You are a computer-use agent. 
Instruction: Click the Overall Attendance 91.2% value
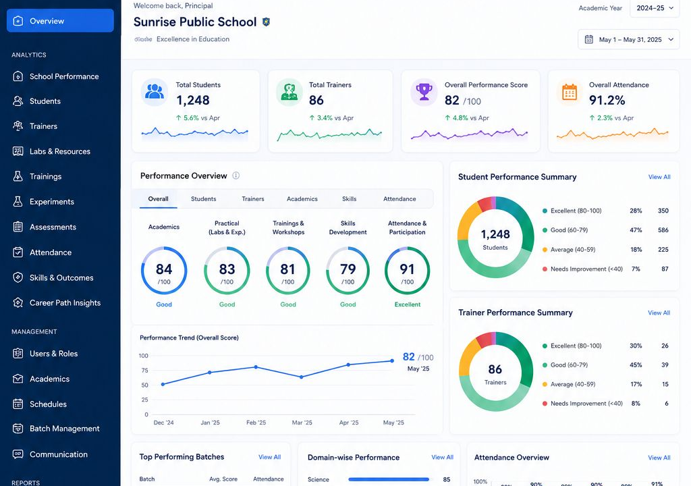coord(607,101)
